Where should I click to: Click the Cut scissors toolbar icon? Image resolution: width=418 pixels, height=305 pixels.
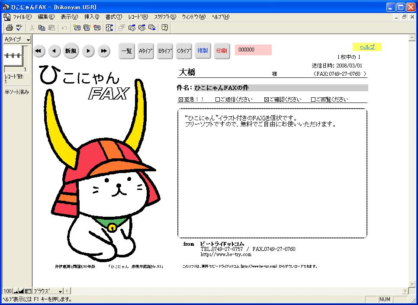point(32,28)
